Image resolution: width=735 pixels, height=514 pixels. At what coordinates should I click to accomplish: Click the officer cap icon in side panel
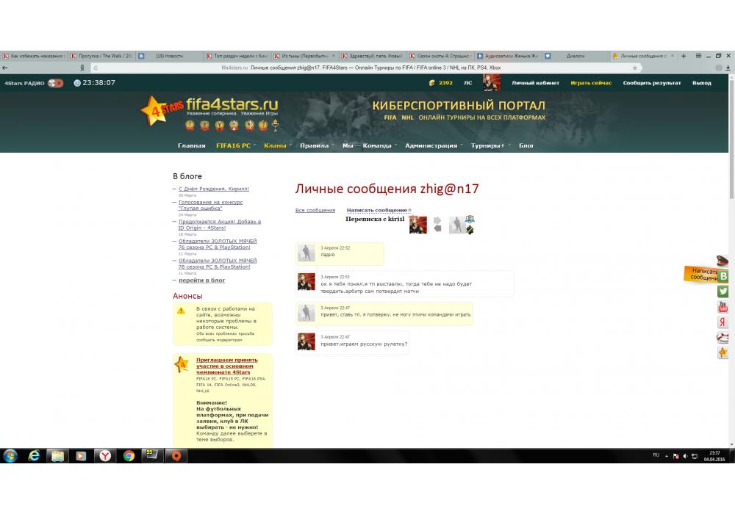[723, 260]
